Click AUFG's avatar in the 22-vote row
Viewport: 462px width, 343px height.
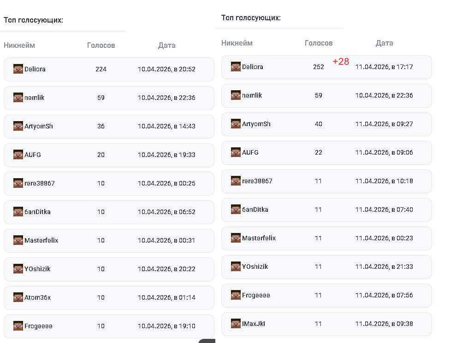click(236, 152)
